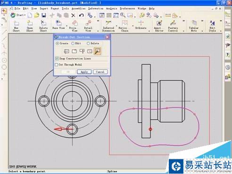The width and height of the screenshot is (232, 174).
Task: Select the Projected View tool
Action: (x=75, y=26)
